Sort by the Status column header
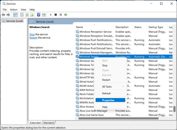The image size is (177, 130). 140,27
